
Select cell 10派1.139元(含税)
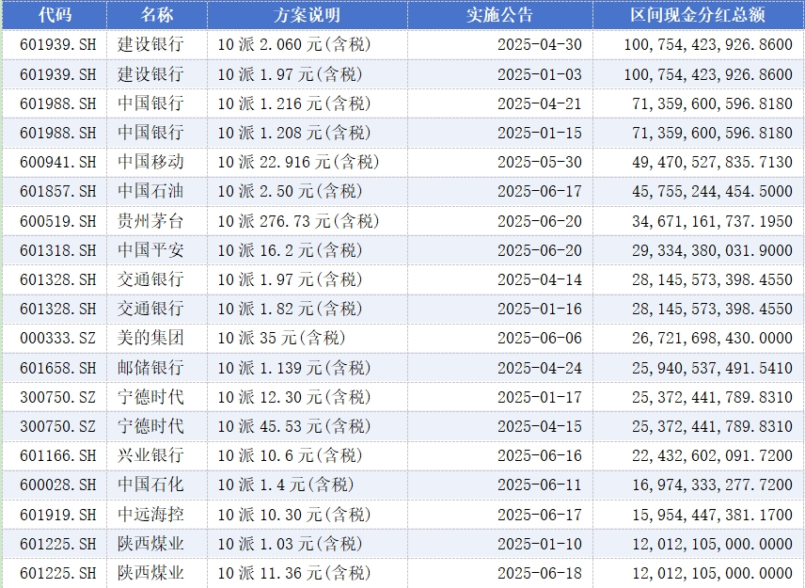tap(307, 368)
